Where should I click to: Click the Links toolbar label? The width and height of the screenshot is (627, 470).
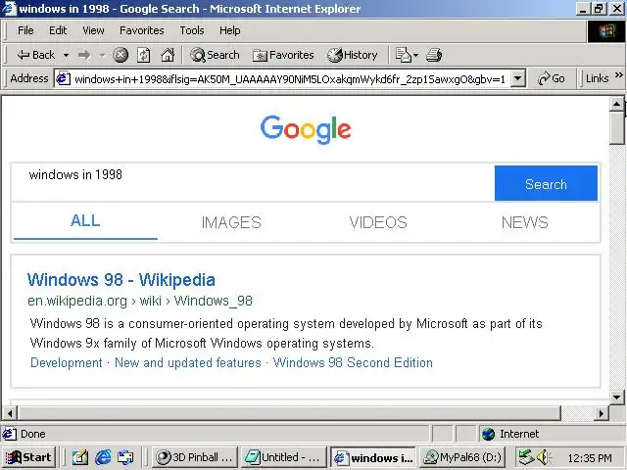[x=597, y=78]
